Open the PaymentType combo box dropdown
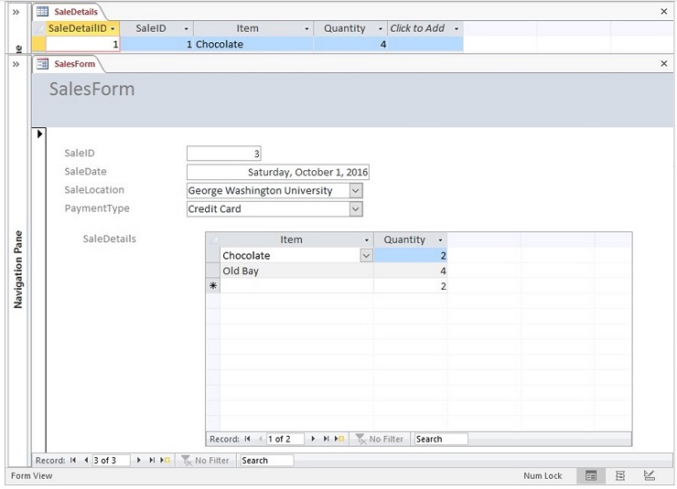The height and width of the screenshot is (489, 677). [x=356, y=209]
